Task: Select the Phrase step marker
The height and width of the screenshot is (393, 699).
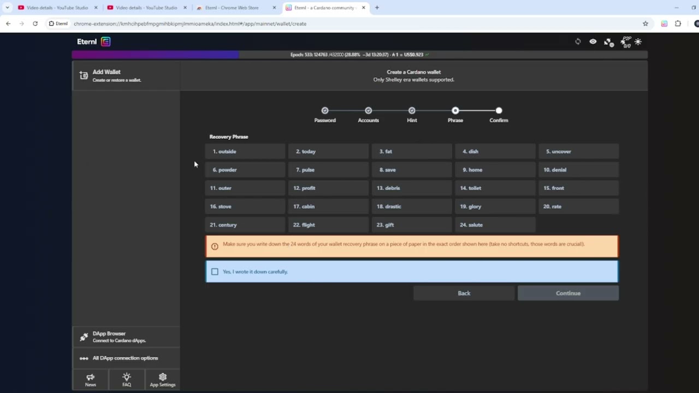Action: coord(455,110)
